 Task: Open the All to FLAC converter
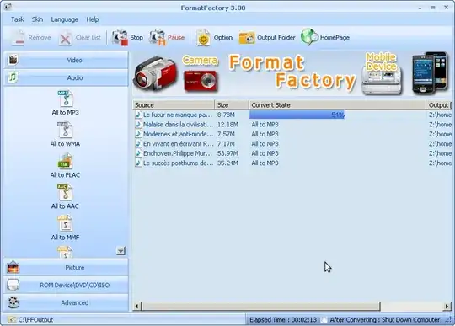[x=65, y=161]
